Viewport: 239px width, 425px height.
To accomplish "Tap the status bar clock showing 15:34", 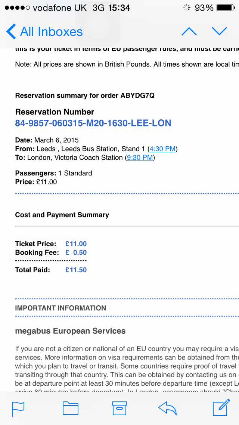I will [x=119, y=8].
